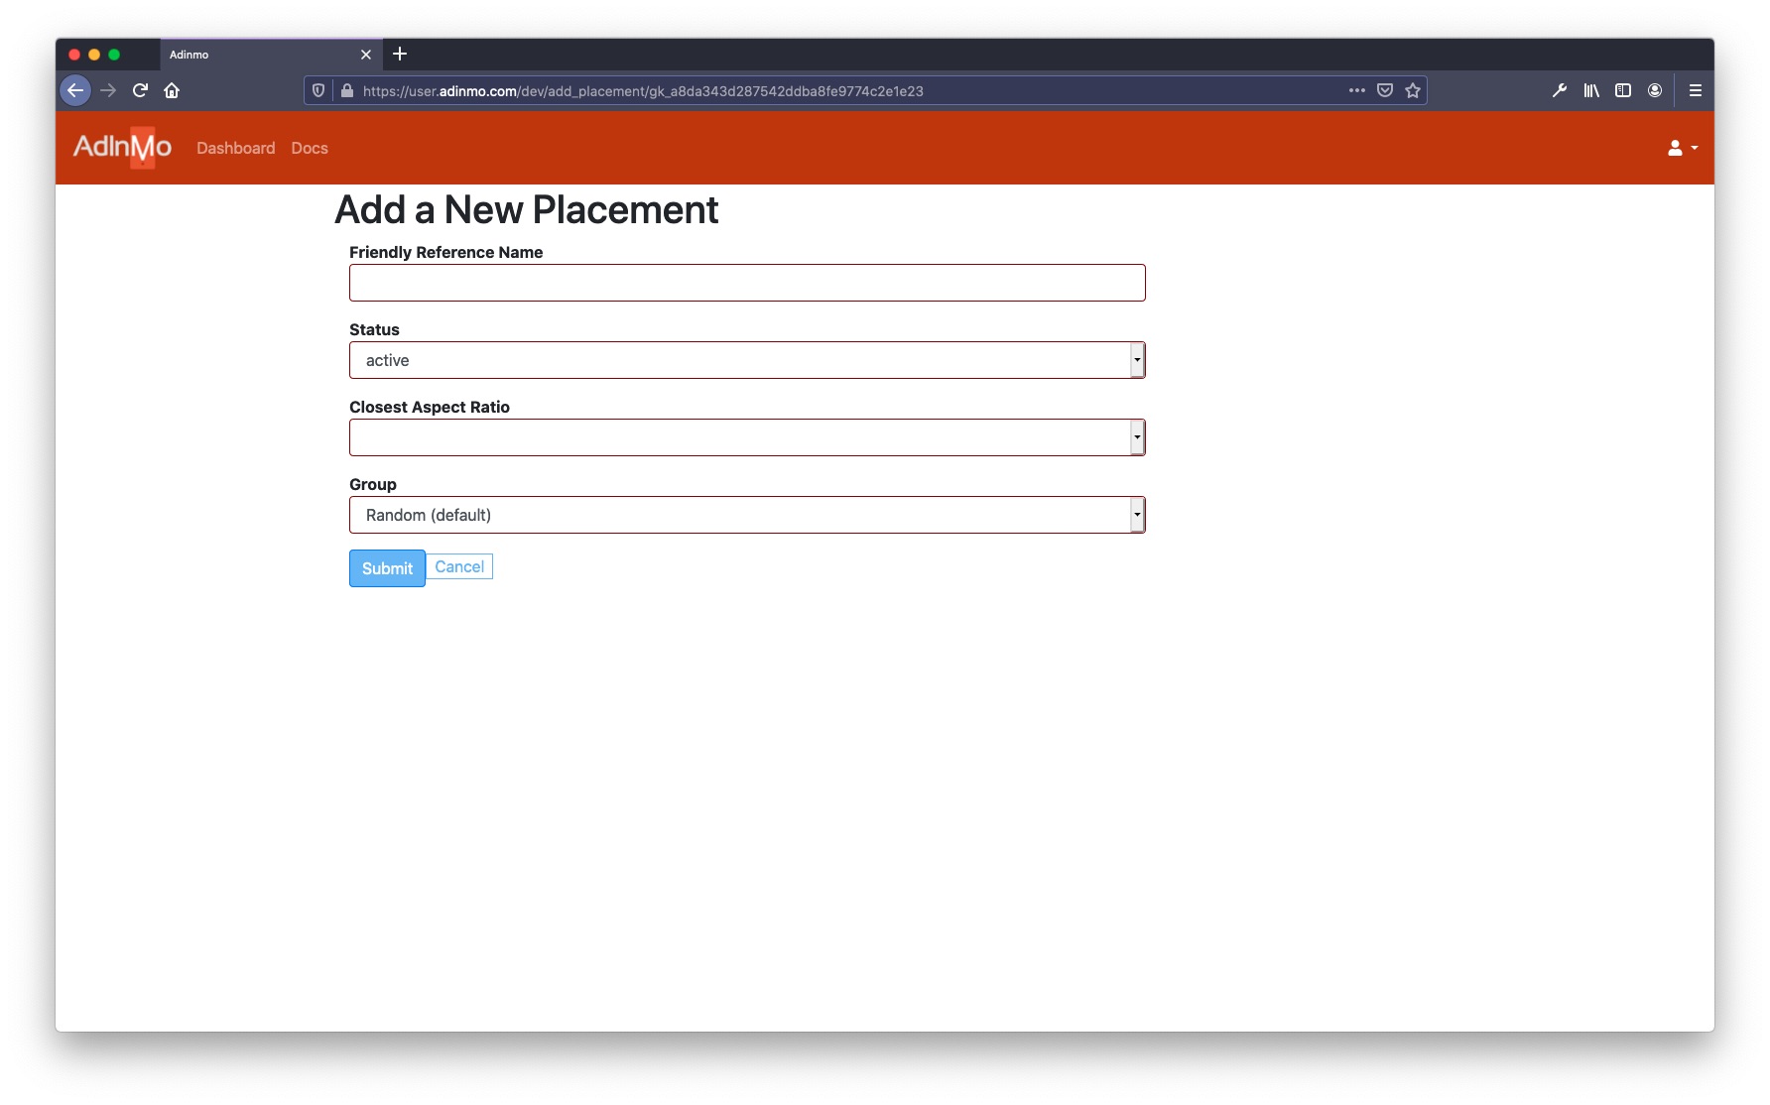The width and height of the screenshot is (1770, 1105).
Task: Open the Firefox hamburger menu
Action: pyautogui.click(x=1696, y=90)
